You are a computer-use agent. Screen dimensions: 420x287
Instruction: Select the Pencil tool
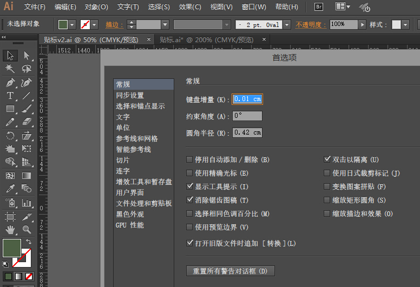pos(10,122)
